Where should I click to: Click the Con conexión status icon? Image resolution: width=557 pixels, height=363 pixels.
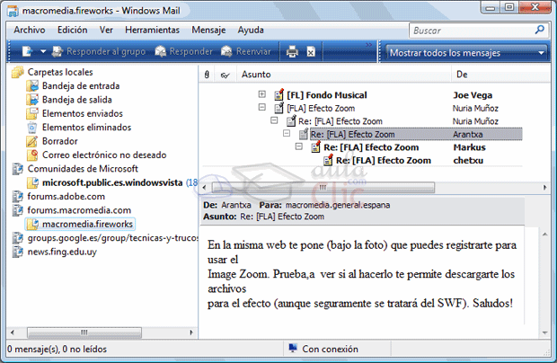[292, 349]
